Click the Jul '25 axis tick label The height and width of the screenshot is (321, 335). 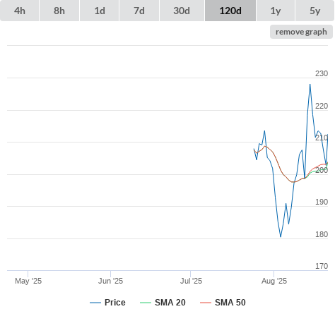[191, 281]
